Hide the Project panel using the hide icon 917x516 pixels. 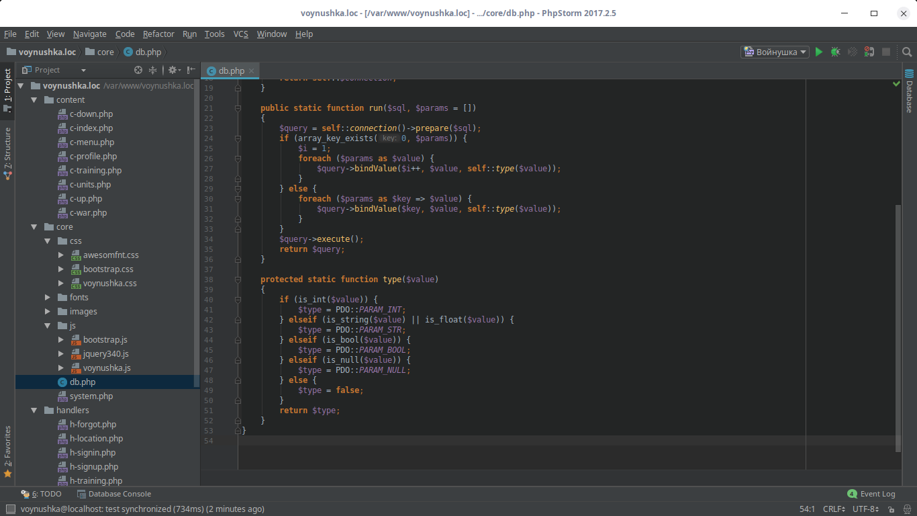click(191, 70)
